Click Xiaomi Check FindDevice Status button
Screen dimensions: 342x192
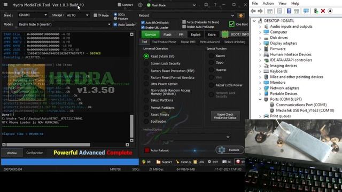[225, 116]
